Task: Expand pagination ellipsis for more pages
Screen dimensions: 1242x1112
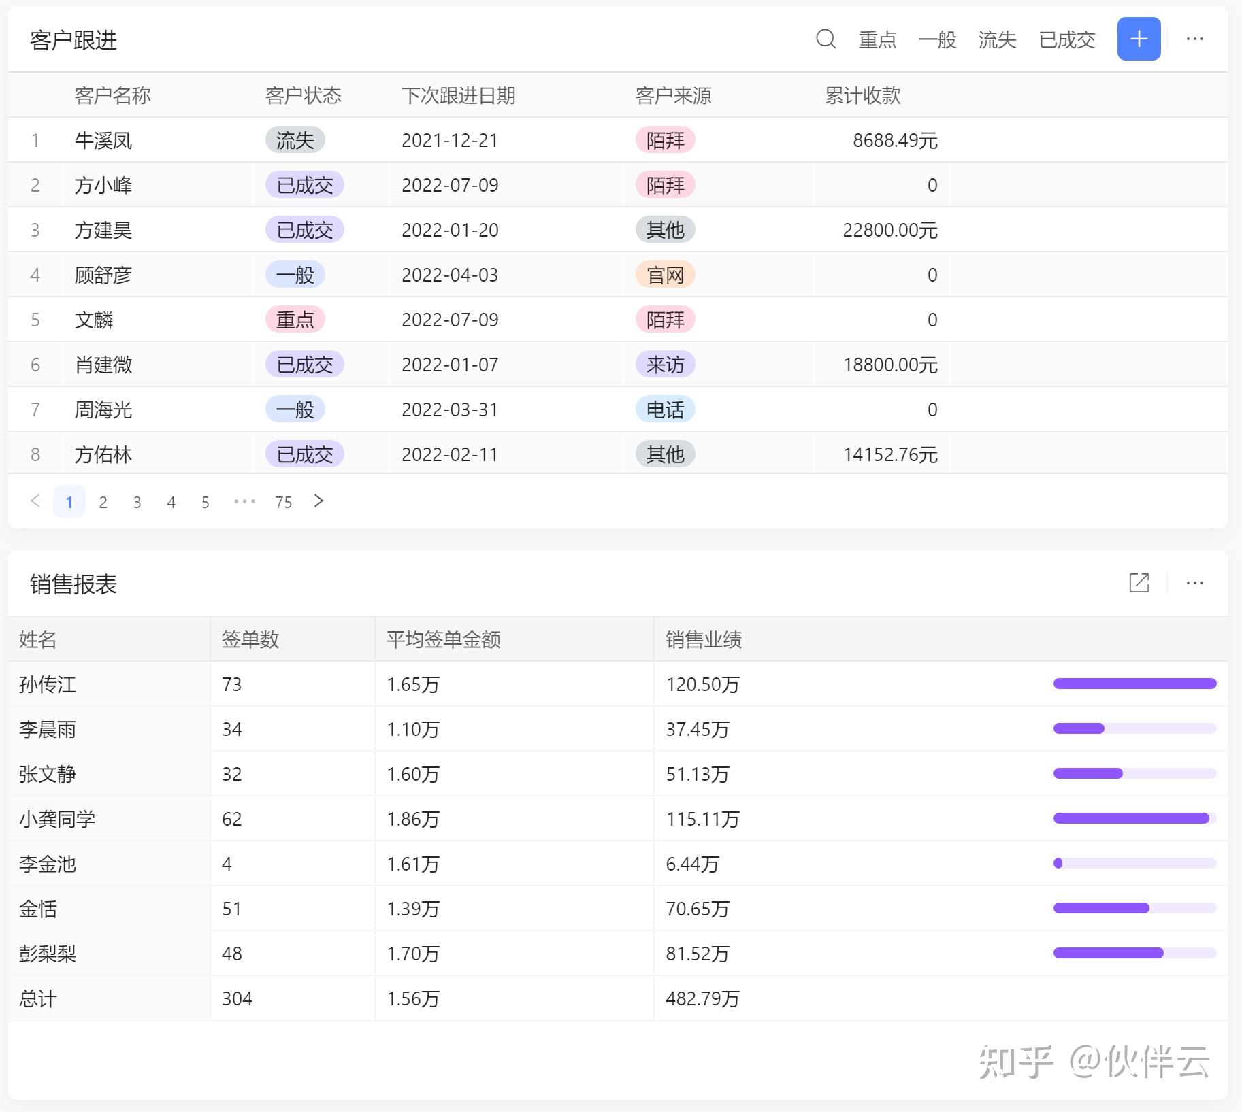Action: pyautogui.click(x=244, y=502)
